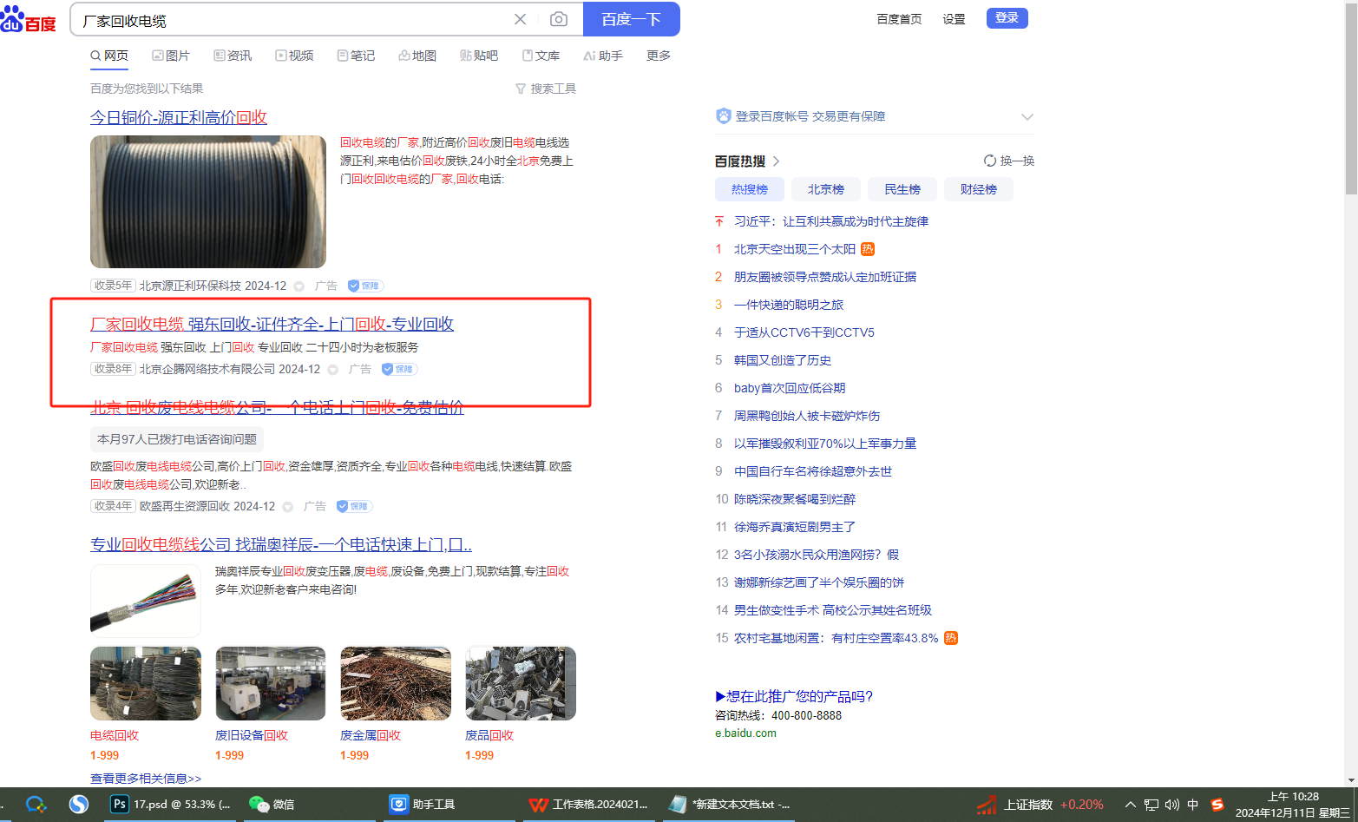This screenshot has height=822, width=1358.
Task: Select the 财经榜 hot list tab
Action: 978,189
